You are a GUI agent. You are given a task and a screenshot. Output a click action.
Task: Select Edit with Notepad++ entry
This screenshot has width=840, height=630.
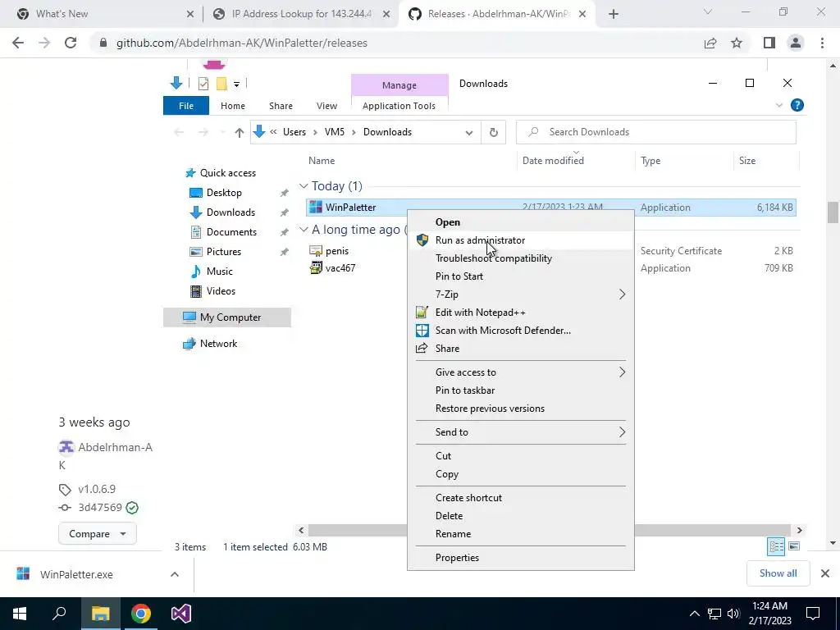point(521,313)
